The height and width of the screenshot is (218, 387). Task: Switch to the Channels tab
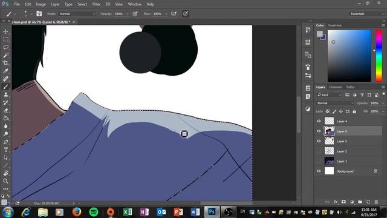click(335, 87)
